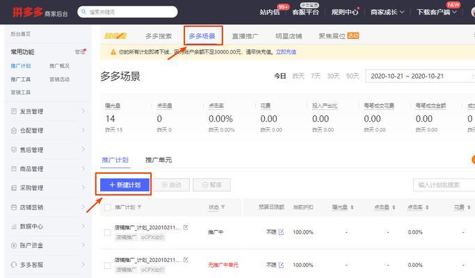475x278 pixels.
Task: Expand the 账户资金 menu chevron
Action: point(83,245)
